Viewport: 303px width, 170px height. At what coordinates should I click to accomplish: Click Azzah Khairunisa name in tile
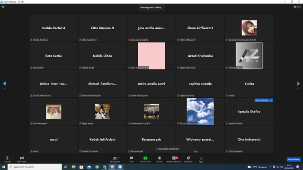point(200,56)
